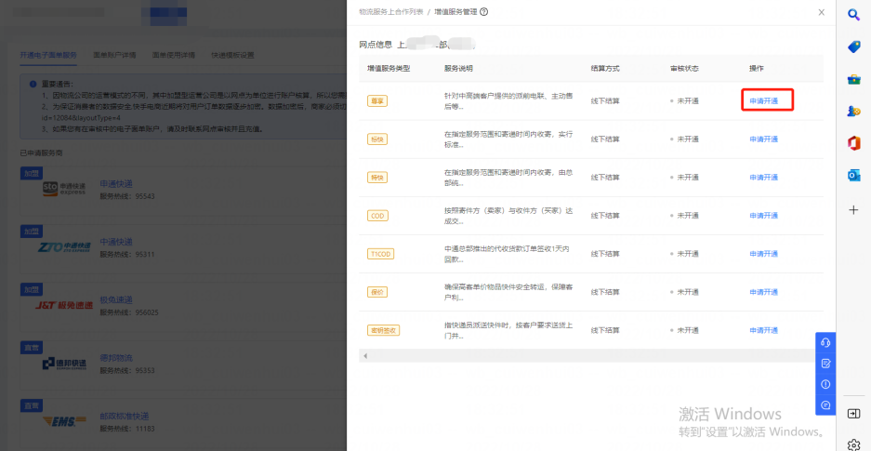Open the Microsoft 365 sidebar icon
The image size is (871, 451).
(853, 142)
